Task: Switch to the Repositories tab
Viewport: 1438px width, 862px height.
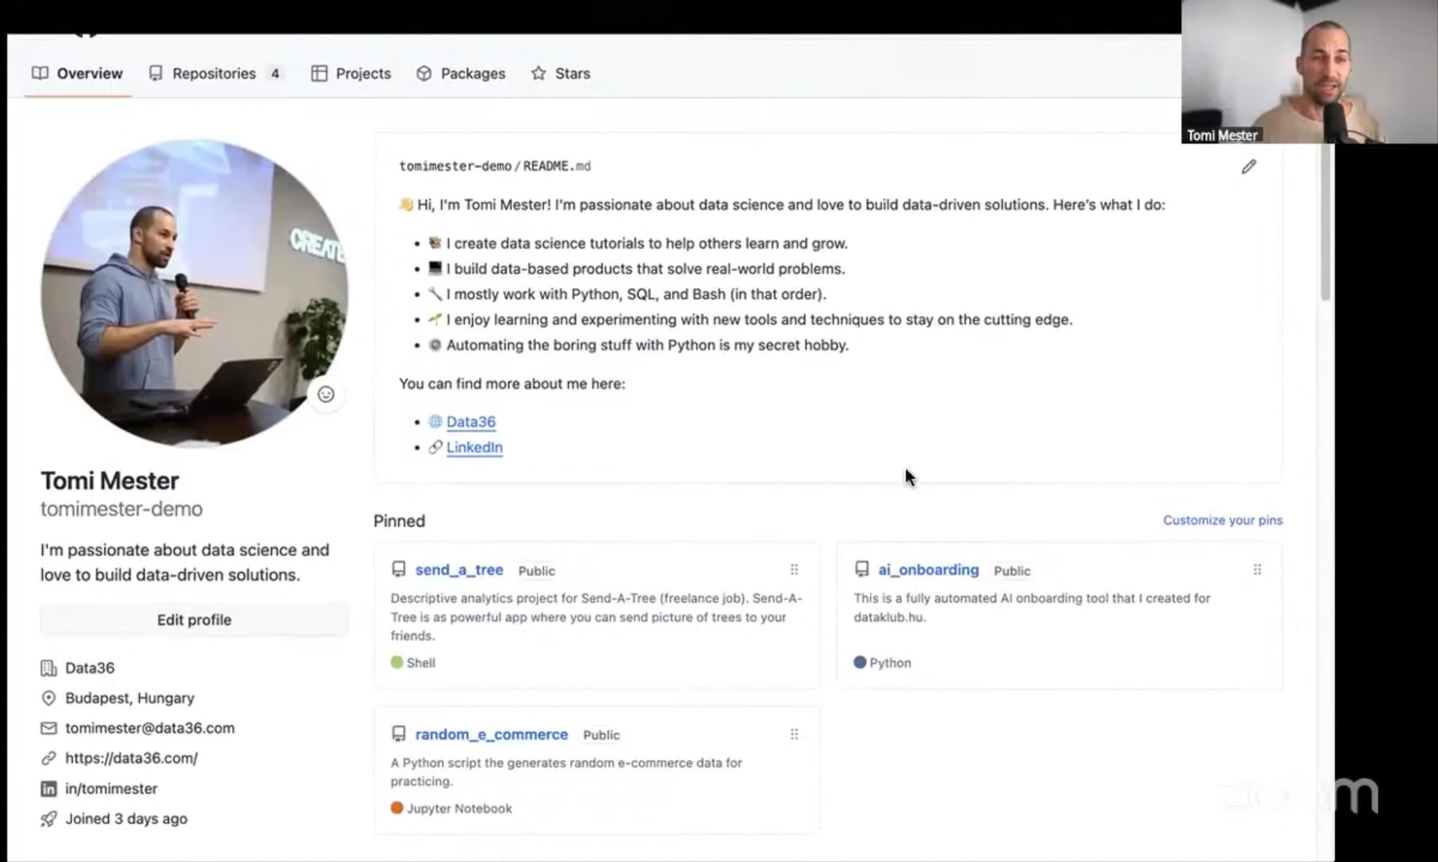Action: [214, 73]
